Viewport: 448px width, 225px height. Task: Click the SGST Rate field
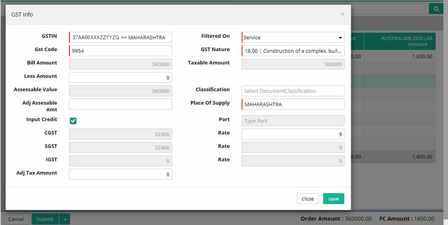coord(293,148)
